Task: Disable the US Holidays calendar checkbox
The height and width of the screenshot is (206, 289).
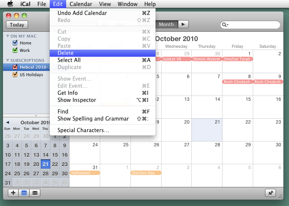Action: tap(15, 75)
